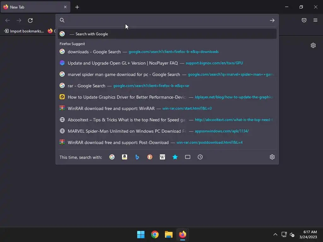Image resolution: width=323 pixels, height=242 pixels.
Task: Open a new tab with plus button
Action: click(x=77, y=7)
